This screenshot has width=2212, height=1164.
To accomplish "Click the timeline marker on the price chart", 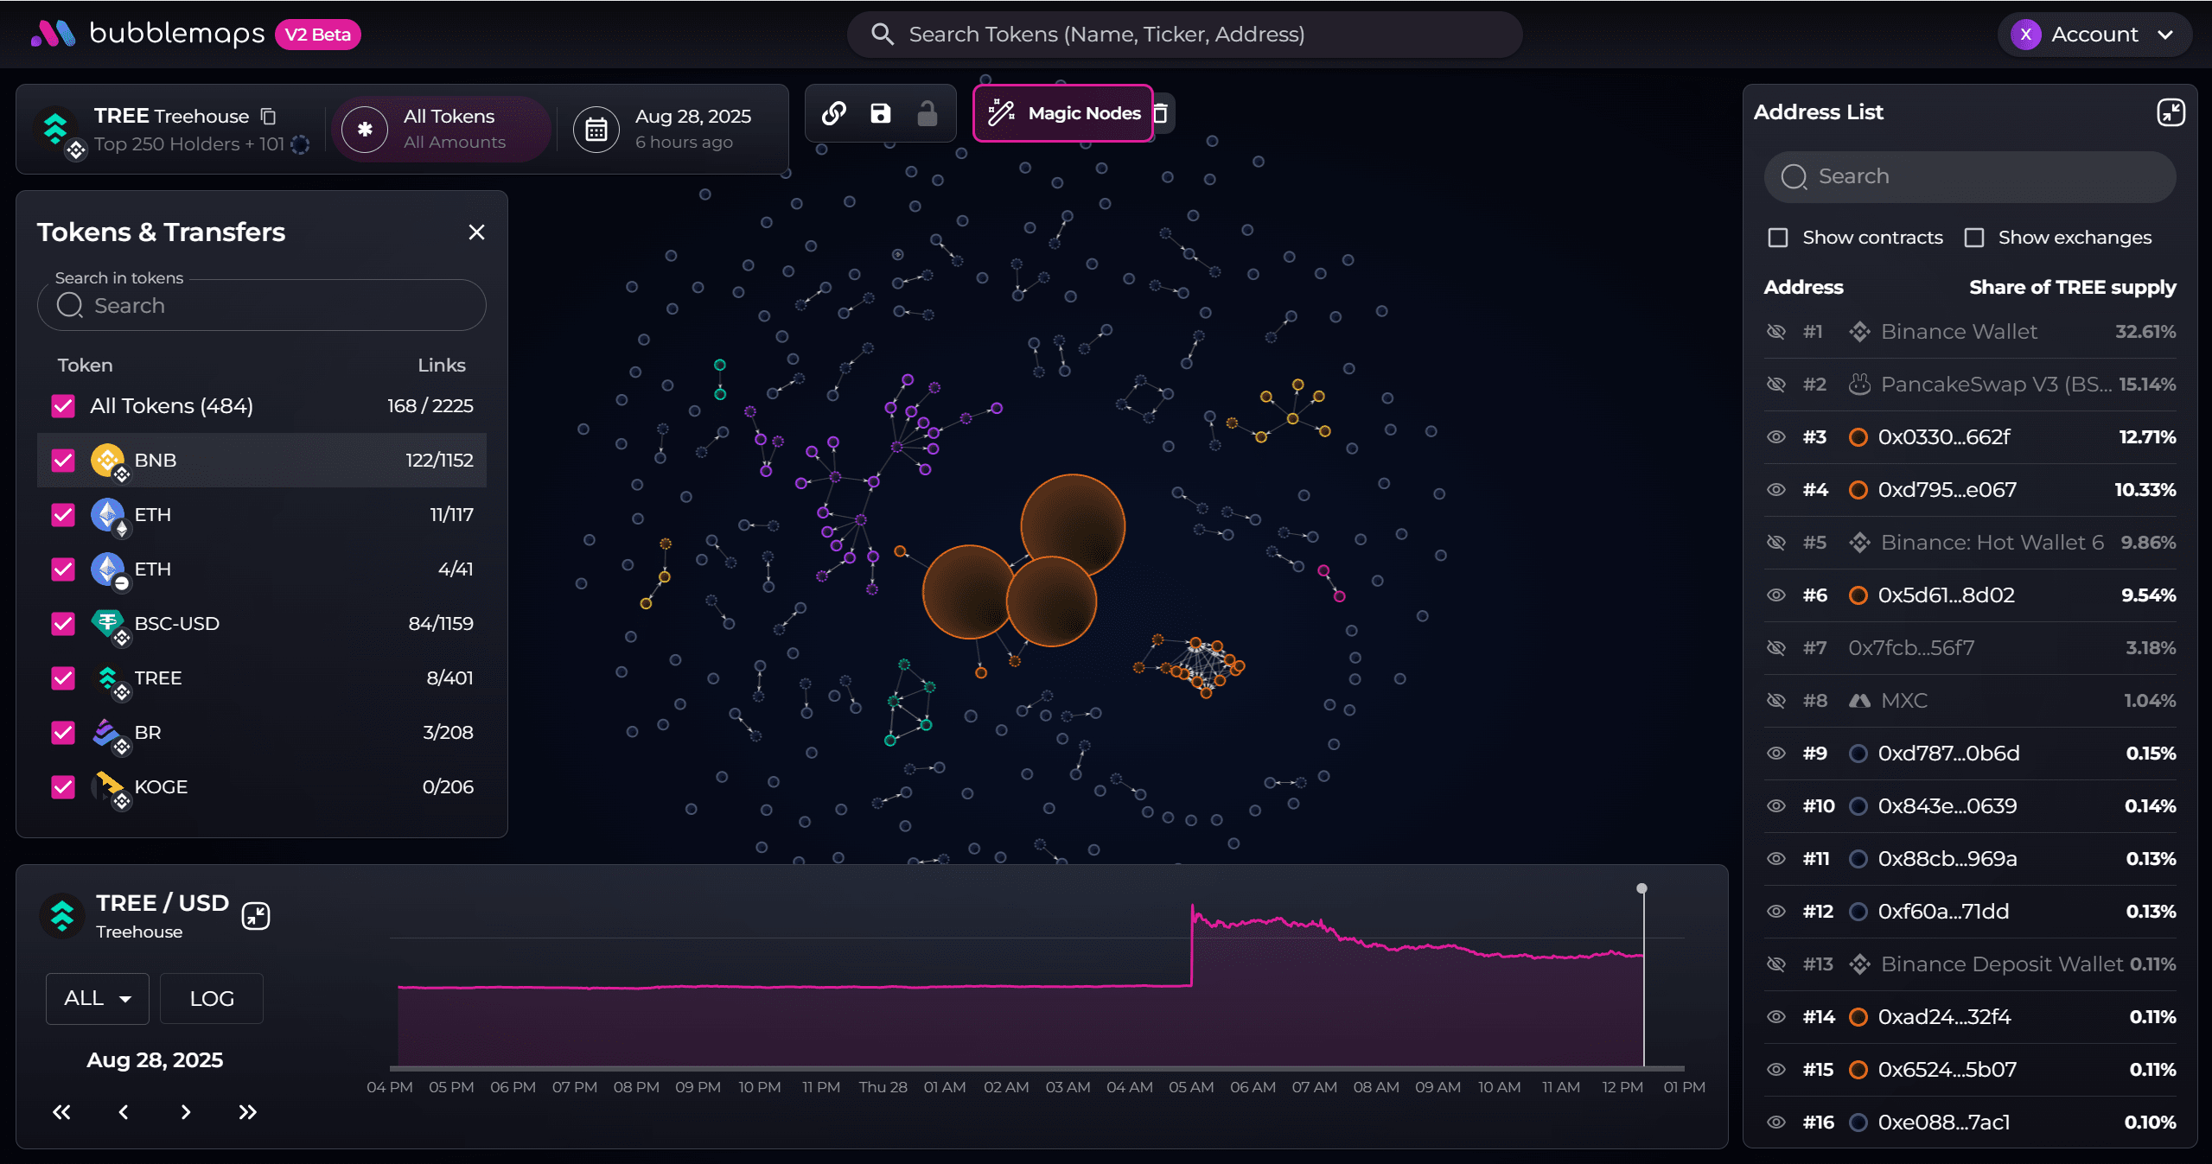I will point(1641,888).
